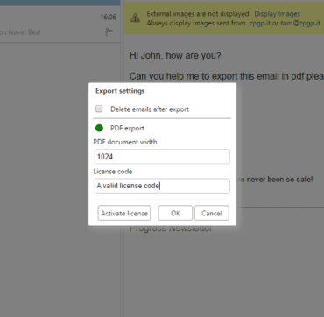Click into the License code field
This screenshot has width=324, height=317.
coord(162,186)
